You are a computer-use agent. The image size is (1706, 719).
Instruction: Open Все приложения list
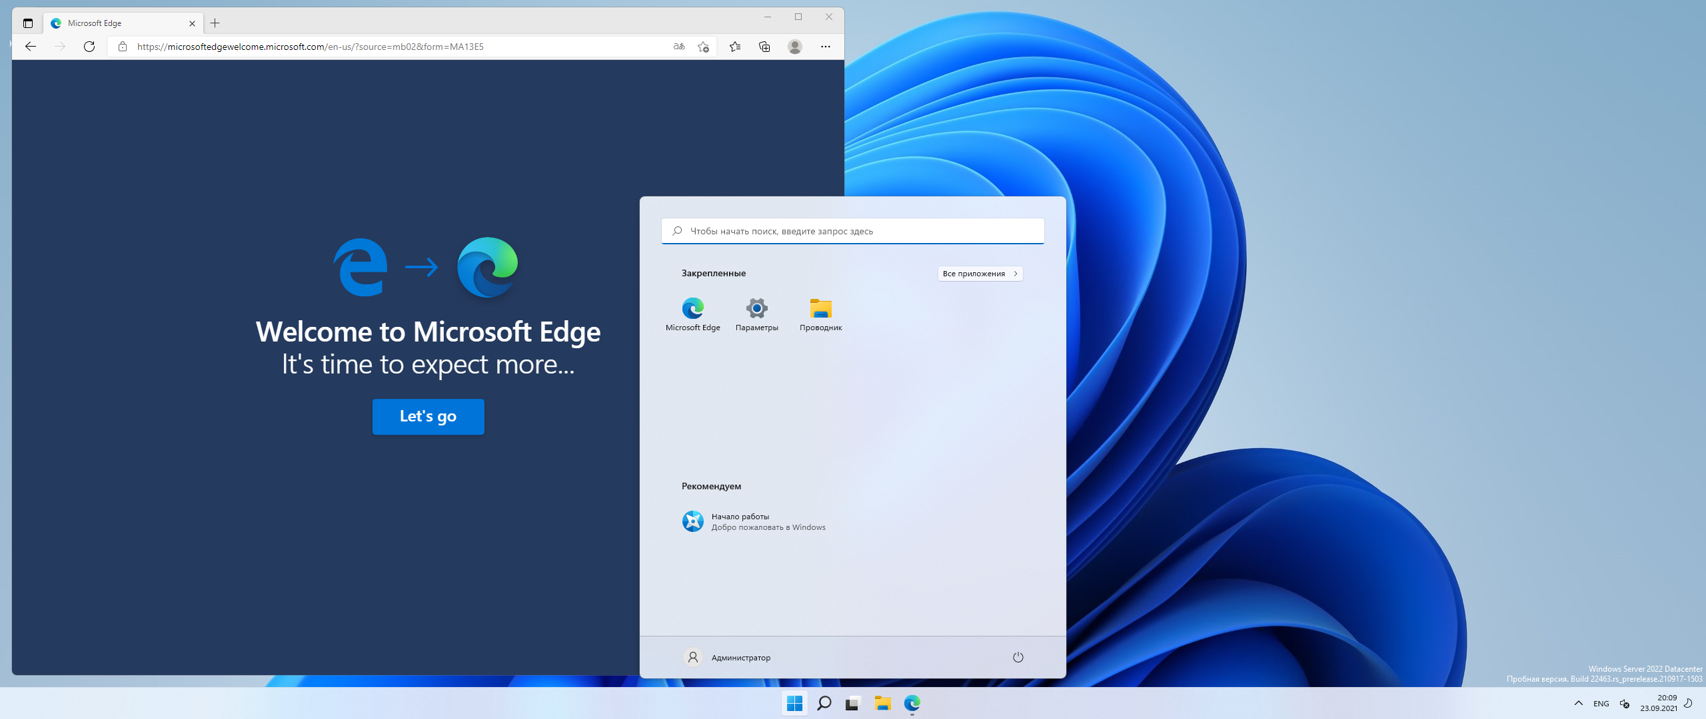pos(980,274)
